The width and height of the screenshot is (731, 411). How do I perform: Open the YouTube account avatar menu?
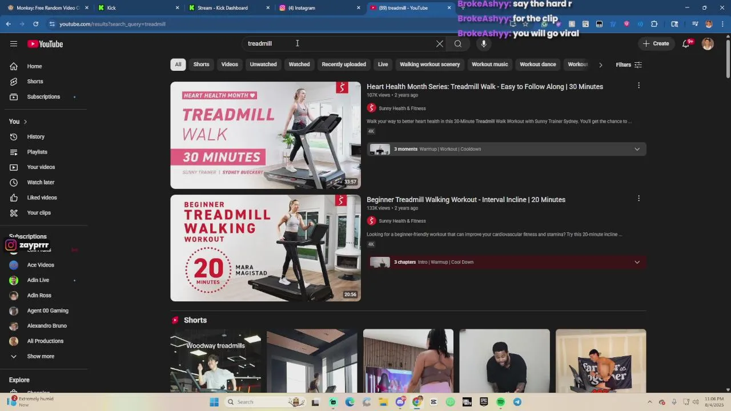point(708,44)
